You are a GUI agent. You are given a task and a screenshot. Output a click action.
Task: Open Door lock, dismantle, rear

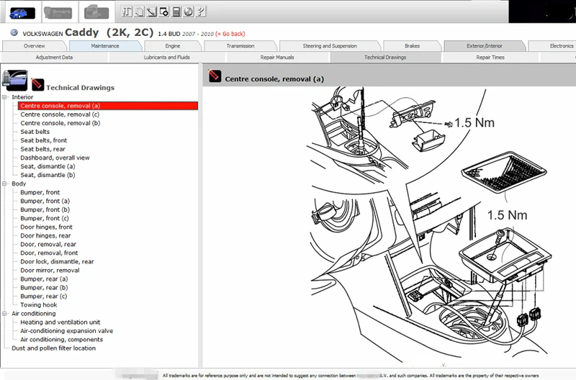point(57,262)
